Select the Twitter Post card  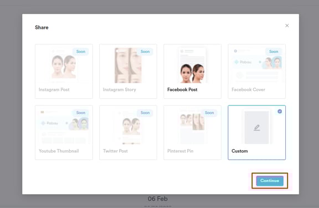coord(128,133)
